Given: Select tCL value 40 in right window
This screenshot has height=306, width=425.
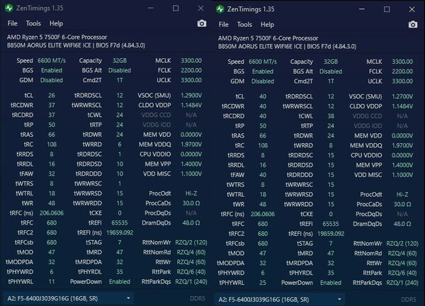Looking at the screenshot, I should (263, 96).
